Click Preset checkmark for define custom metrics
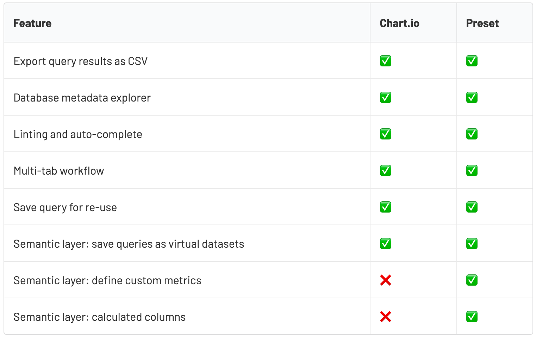This screenshot has width=536, height=338. coord(472,280)
